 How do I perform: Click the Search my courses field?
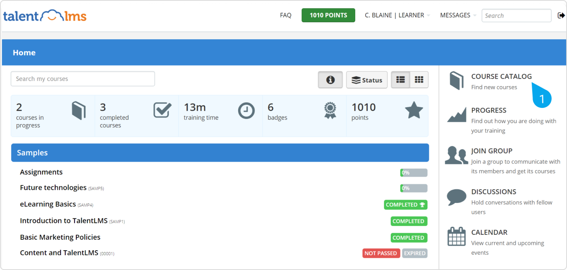(83, 79)
